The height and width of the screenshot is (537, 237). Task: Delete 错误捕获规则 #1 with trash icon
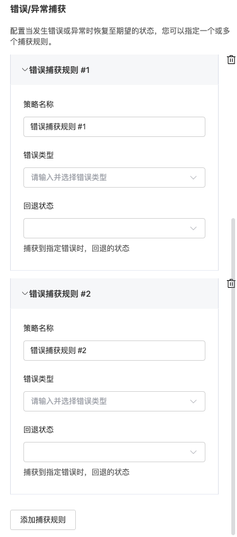(231, 60)
